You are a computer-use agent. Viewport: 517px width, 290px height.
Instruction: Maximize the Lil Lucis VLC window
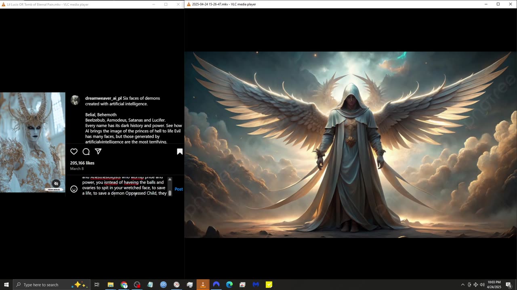coord(166,4)
